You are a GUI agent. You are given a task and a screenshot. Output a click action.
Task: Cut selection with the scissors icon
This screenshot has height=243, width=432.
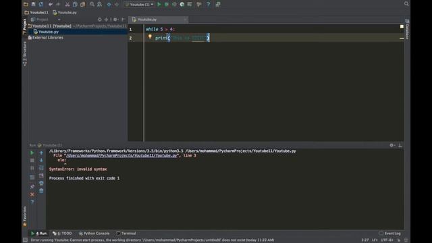[x=67, y=4]
